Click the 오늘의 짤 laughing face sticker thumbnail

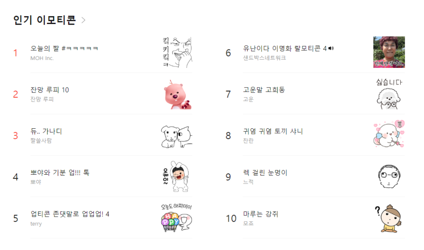coord(177,52)
